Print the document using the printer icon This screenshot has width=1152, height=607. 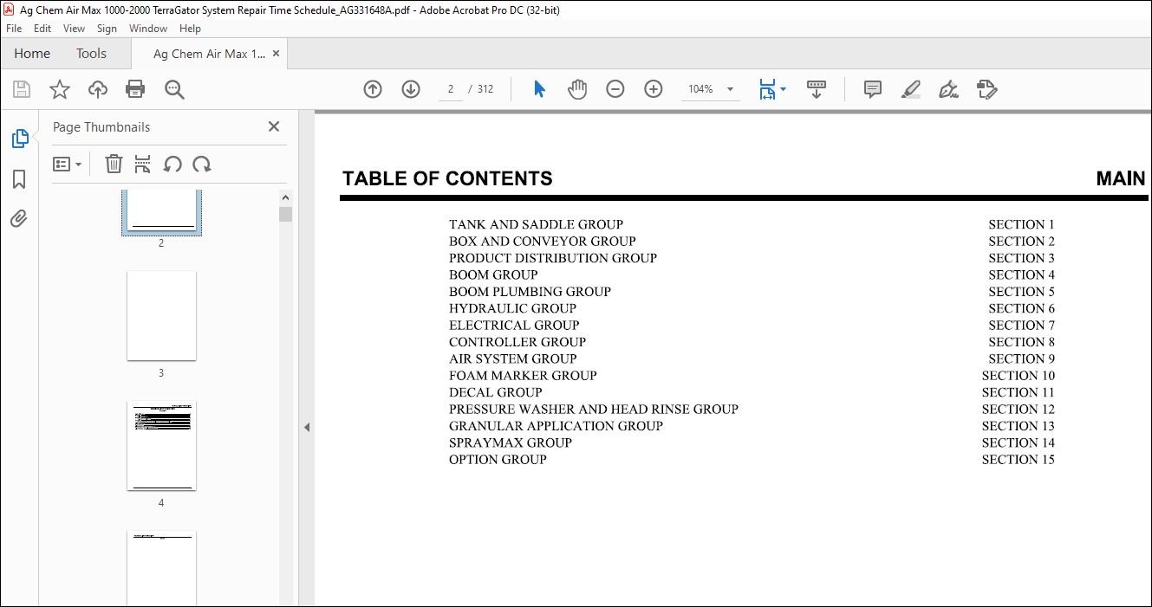135,89
